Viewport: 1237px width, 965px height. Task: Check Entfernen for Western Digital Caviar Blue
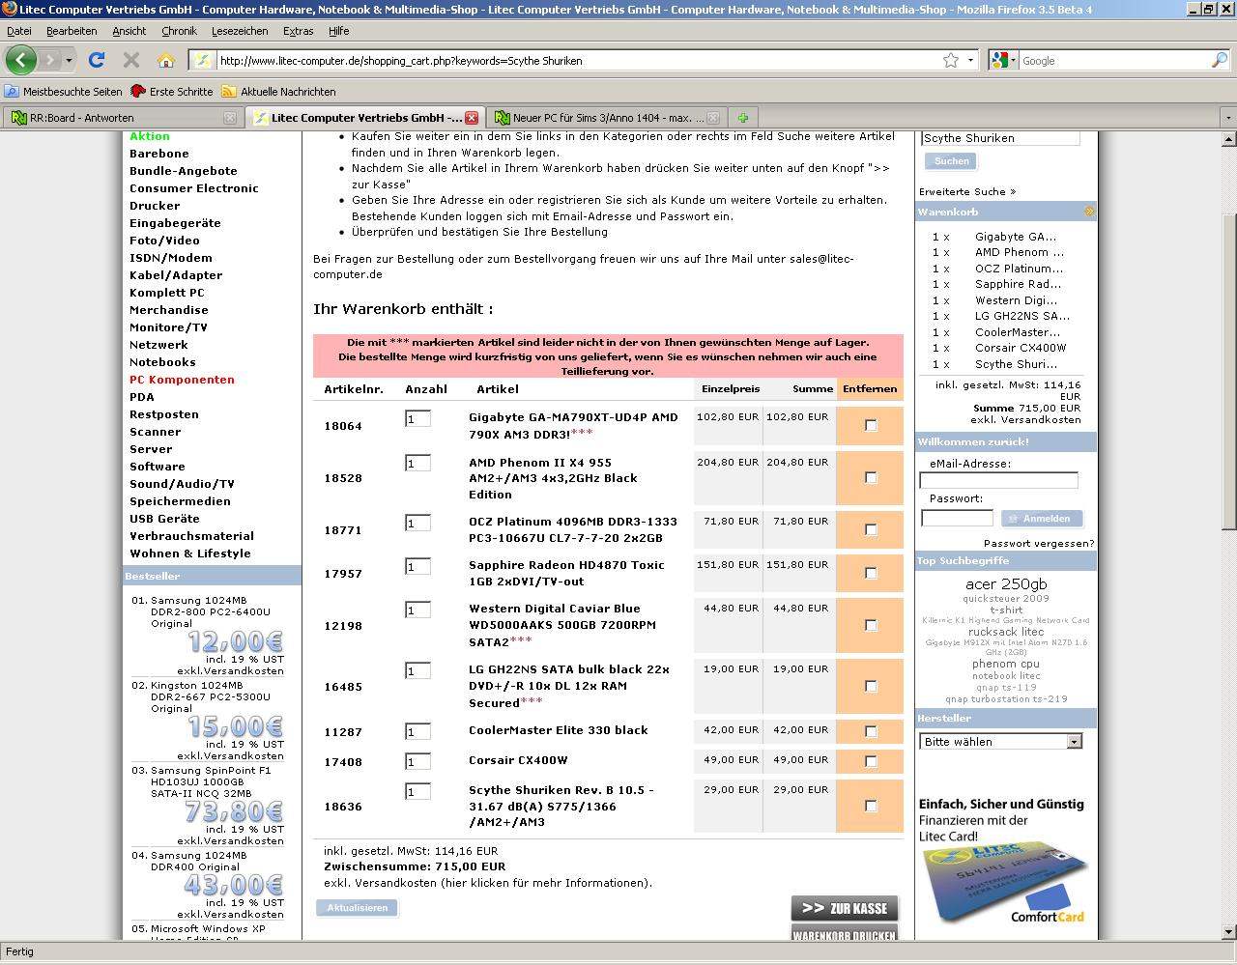coord(871,625)
